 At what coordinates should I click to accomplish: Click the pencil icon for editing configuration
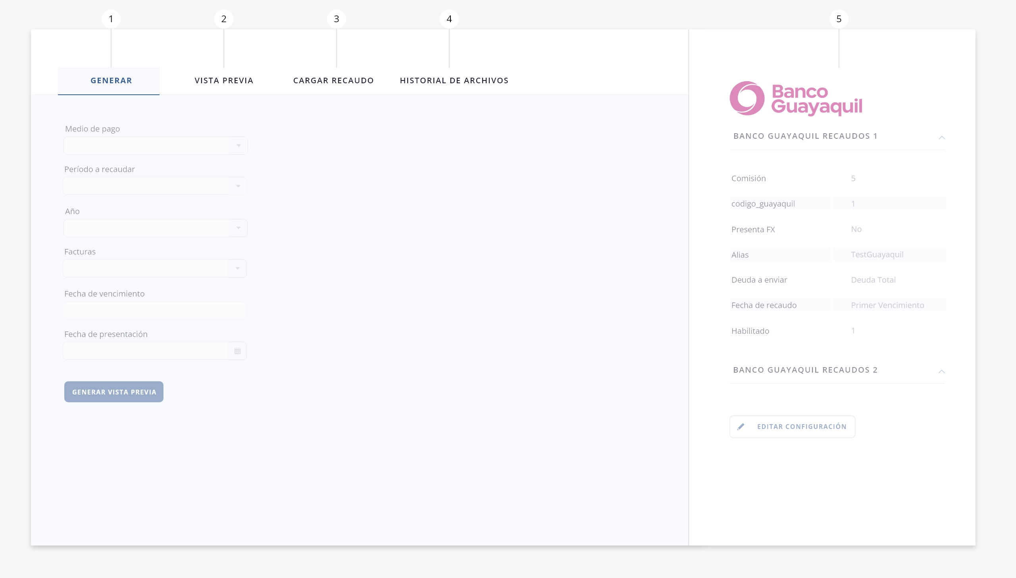[x=741, y=427]
